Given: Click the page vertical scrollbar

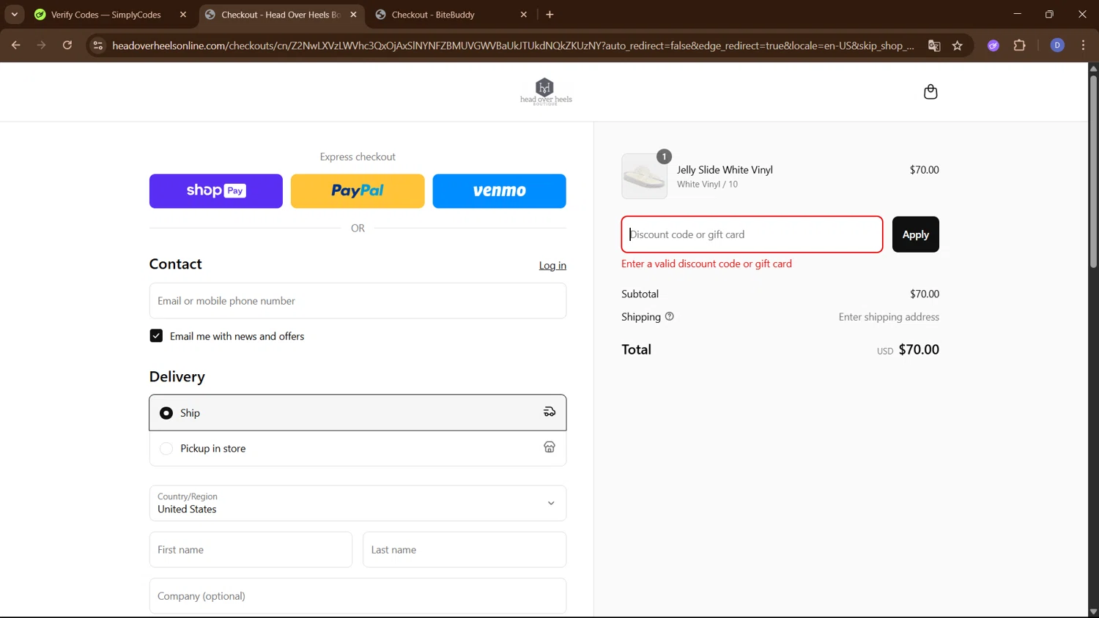Looking at the screenshot, I should 1093,172.
